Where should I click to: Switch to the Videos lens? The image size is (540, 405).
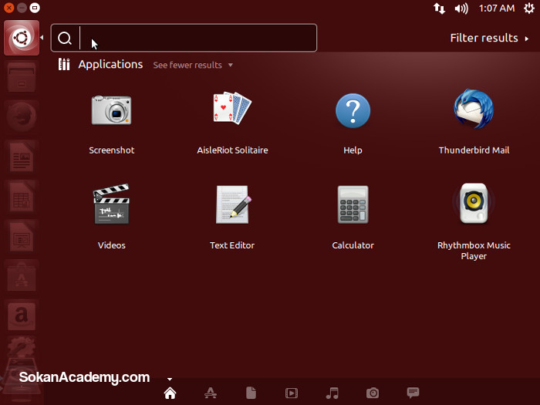click(292, 393)
